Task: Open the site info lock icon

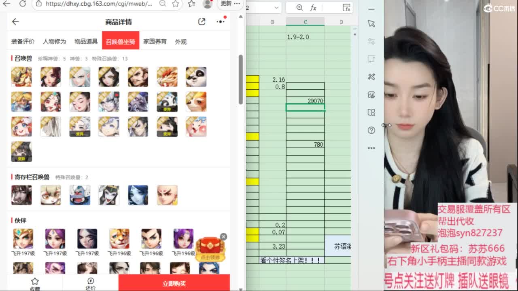Action: point(38,4)
